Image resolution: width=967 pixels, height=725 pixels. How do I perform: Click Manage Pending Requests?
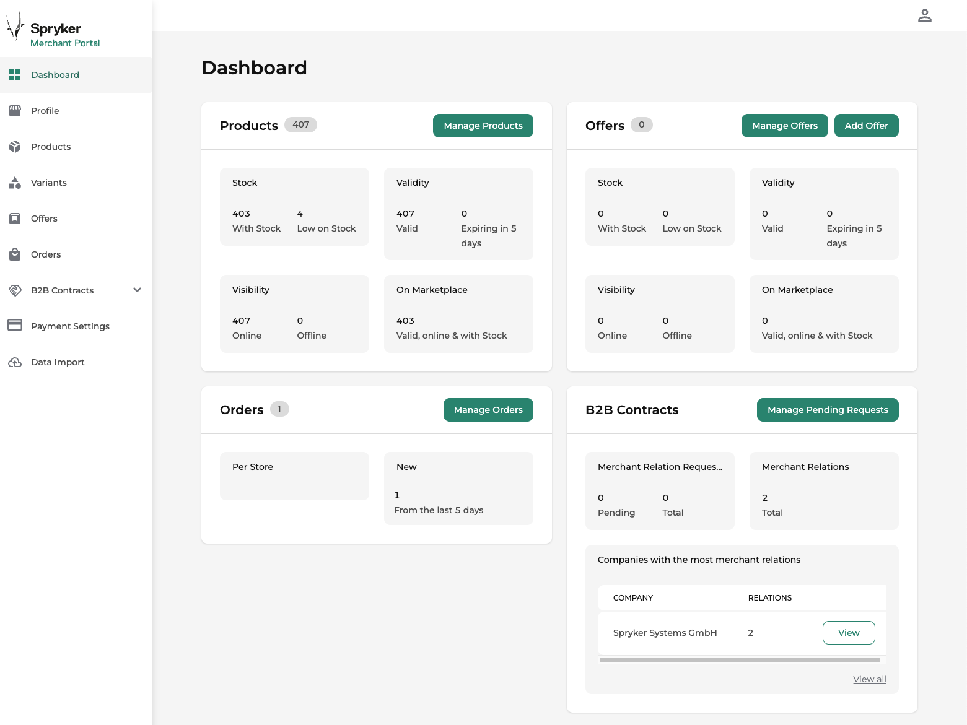coord(827,409)
